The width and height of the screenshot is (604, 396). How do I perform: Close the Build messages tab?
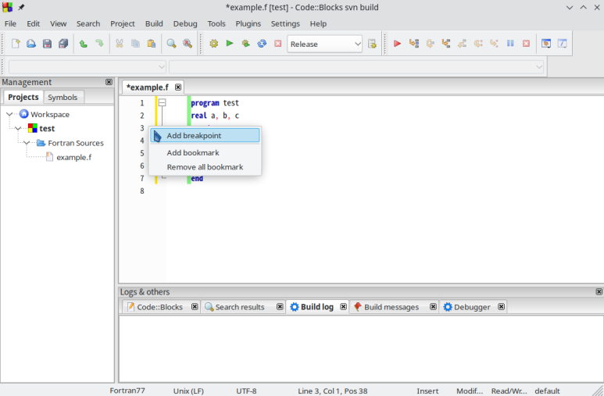[433, 307]
